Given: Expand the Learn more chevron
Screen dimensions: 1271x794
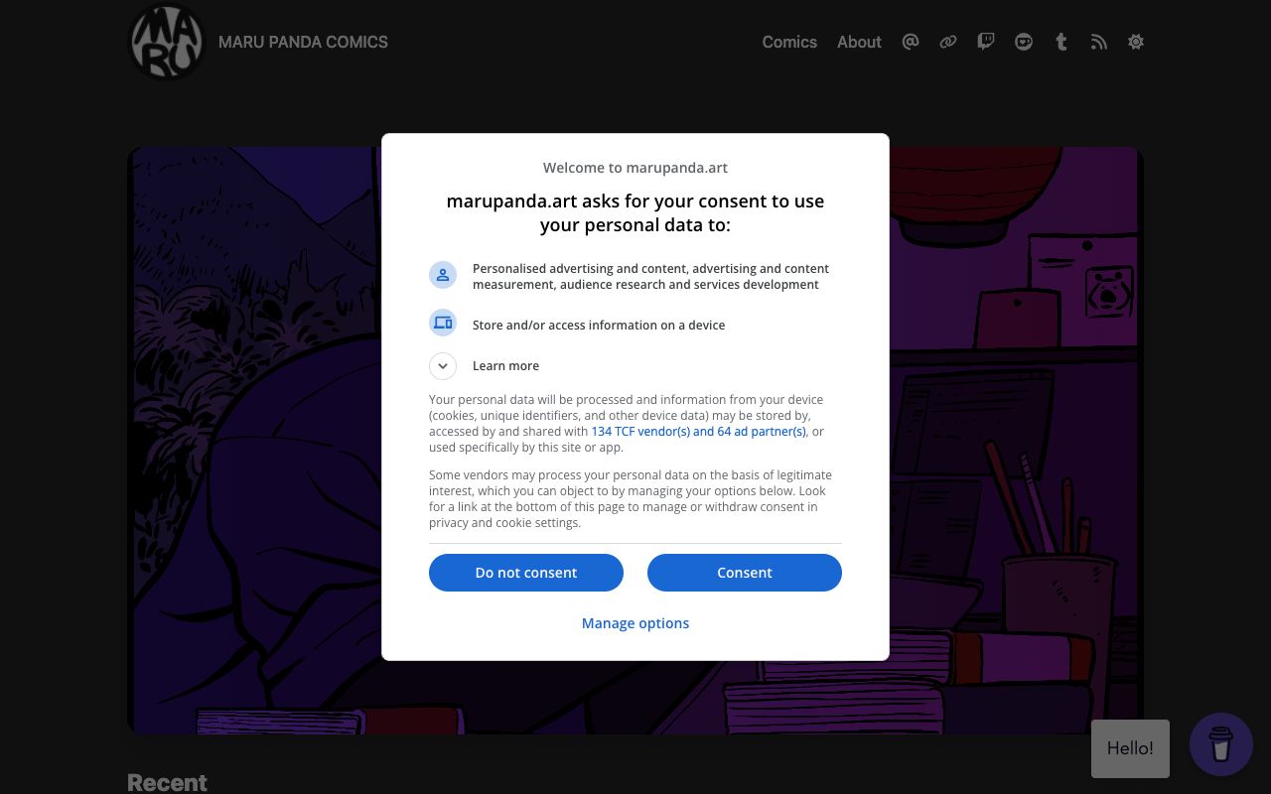Looking at the screenshot, I should 443,365.
